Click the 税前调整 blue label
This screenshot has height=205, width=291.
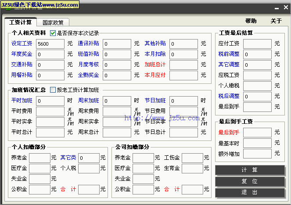pos(229,54)
